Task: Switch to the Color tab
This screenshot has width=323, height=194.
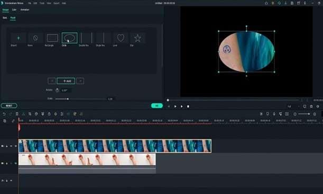Action: pyautogui.click(x=14, y=10)
